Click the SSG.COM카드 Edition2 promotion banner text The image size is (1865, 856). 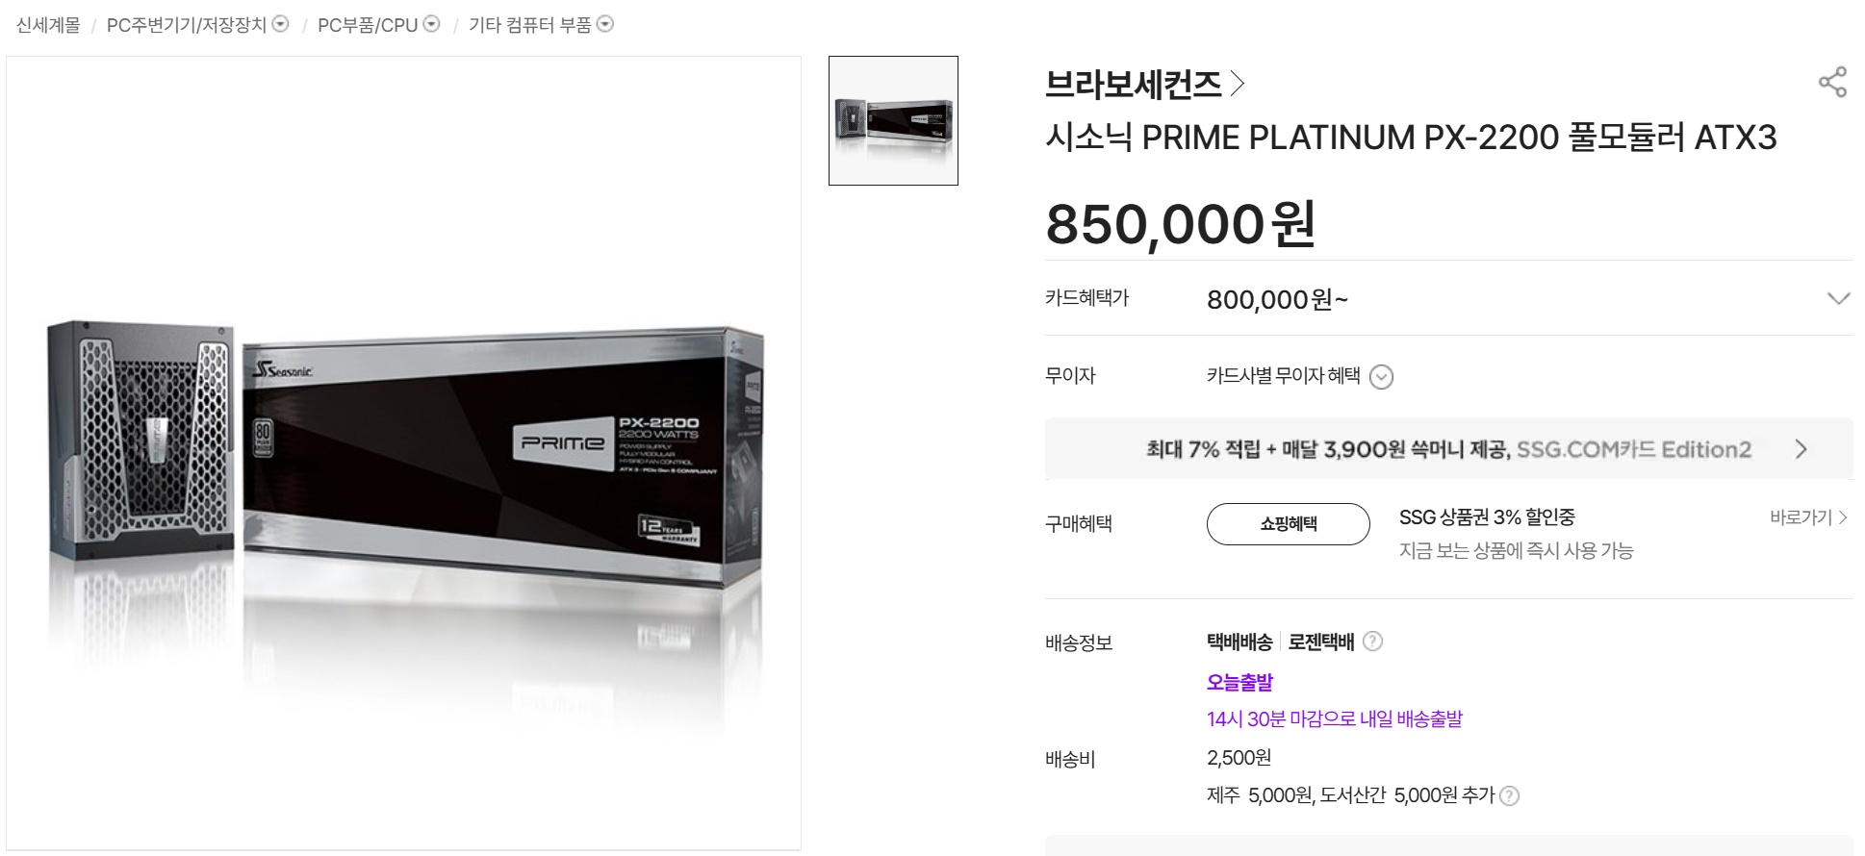click(x=1448, y=449)
